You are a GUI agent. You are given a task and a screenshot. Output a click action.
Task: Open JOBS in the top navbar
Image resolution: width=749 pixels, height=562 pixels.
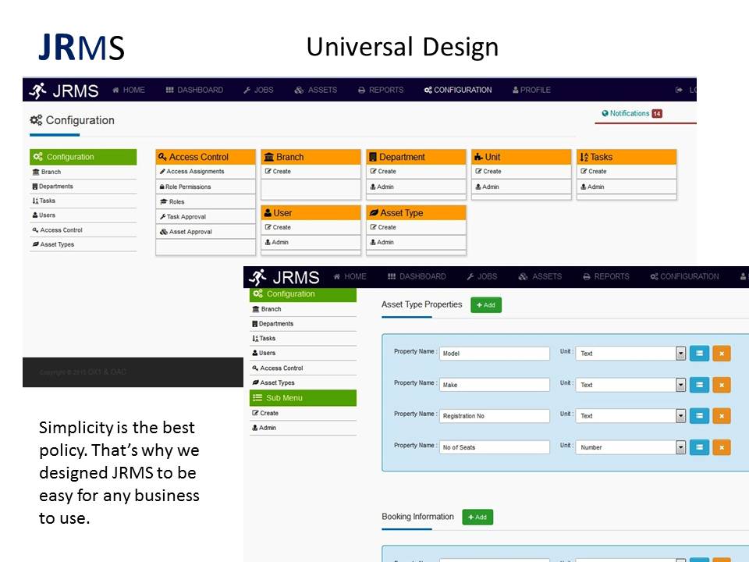pyautogui.click(x=258, y=90)
